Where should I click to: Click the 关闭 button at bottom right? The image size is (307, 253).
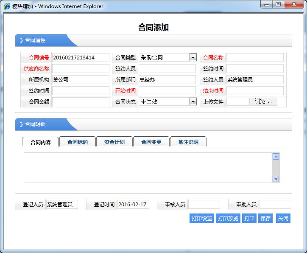coord(283,219)
